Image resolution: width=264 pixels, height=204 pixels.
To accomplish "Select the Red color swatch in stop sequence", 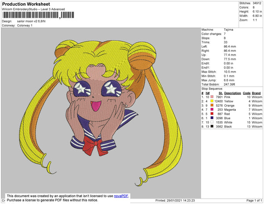I will tap(212, 114).
